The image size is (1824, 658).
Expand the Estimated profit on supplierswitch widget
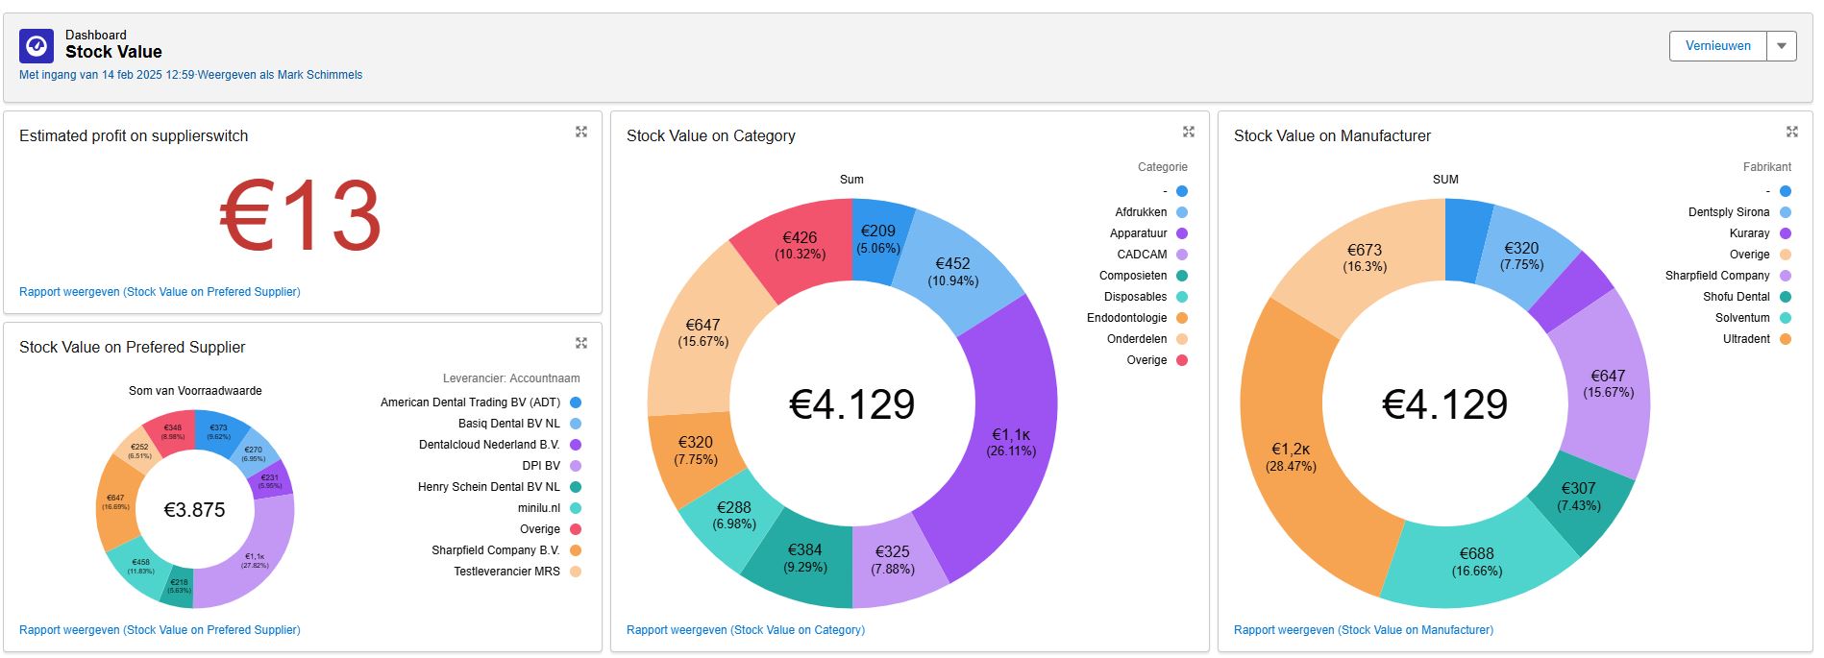pos(581,132)
